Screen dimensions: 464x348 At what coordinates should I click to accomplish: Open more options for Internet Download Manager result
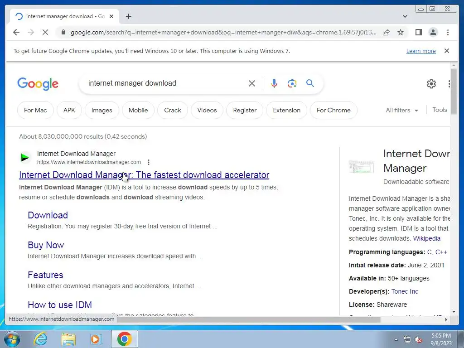pyautogui.click(x=149, y=162)
